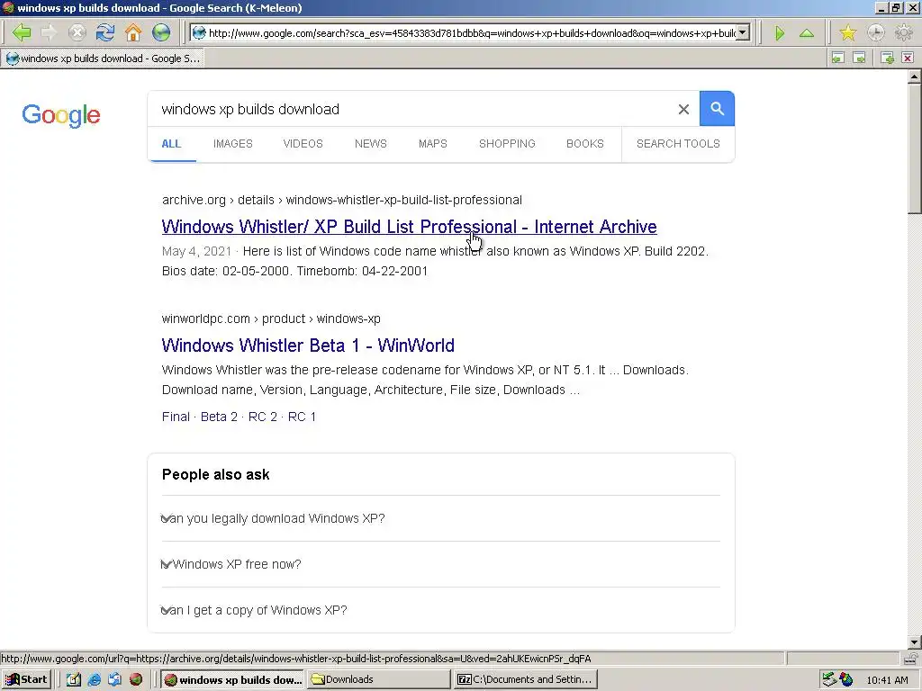Switch to NEWS results tab

370,144
